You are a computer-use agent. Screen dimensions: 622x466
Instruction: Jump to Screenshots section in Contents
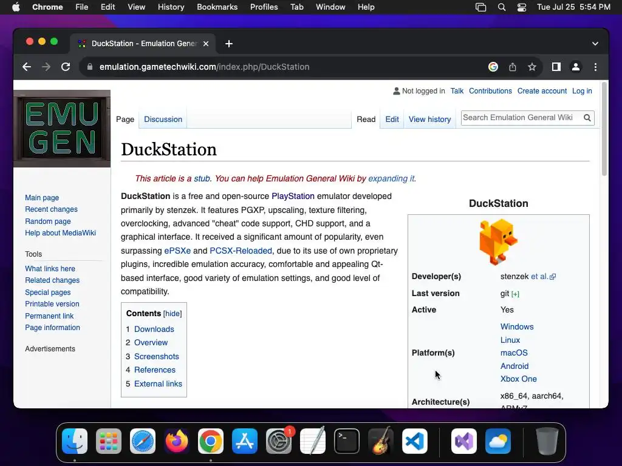(x=156, y=356)
